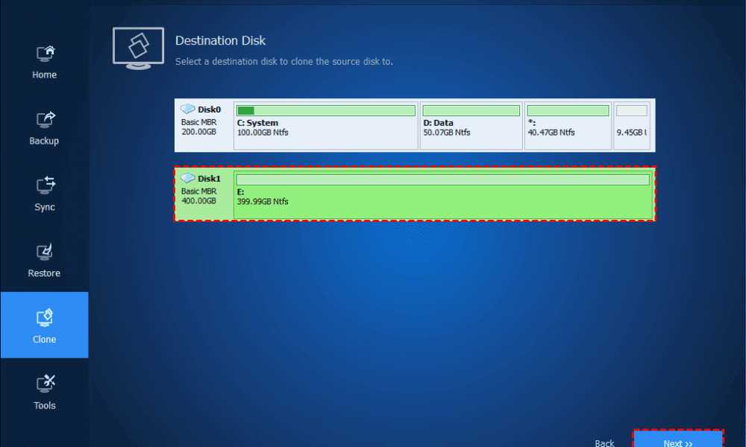Go Back to previous step
746x447 pixels.
(604, 443)
